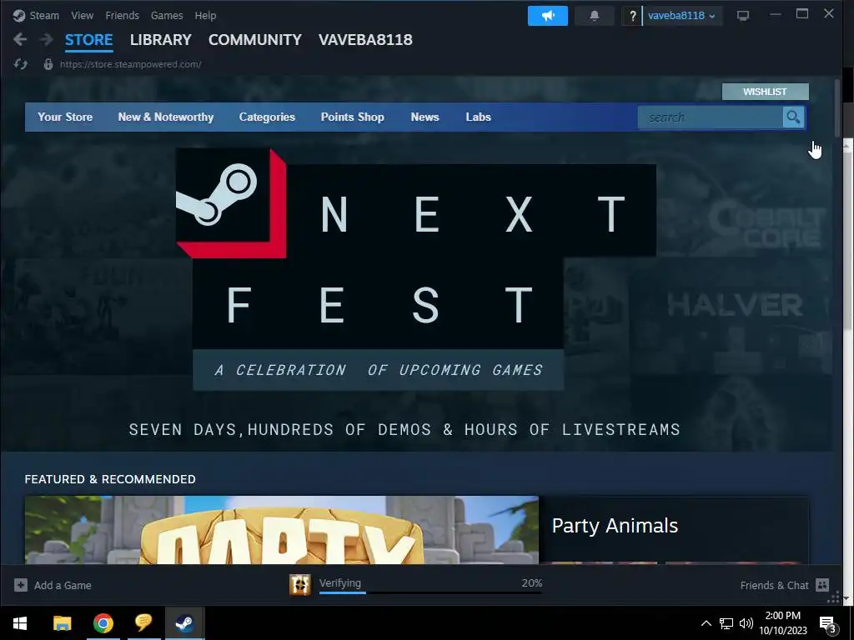Show hidden system tray icons
This screenshot has height=640, width=854.
click(706, 623)
